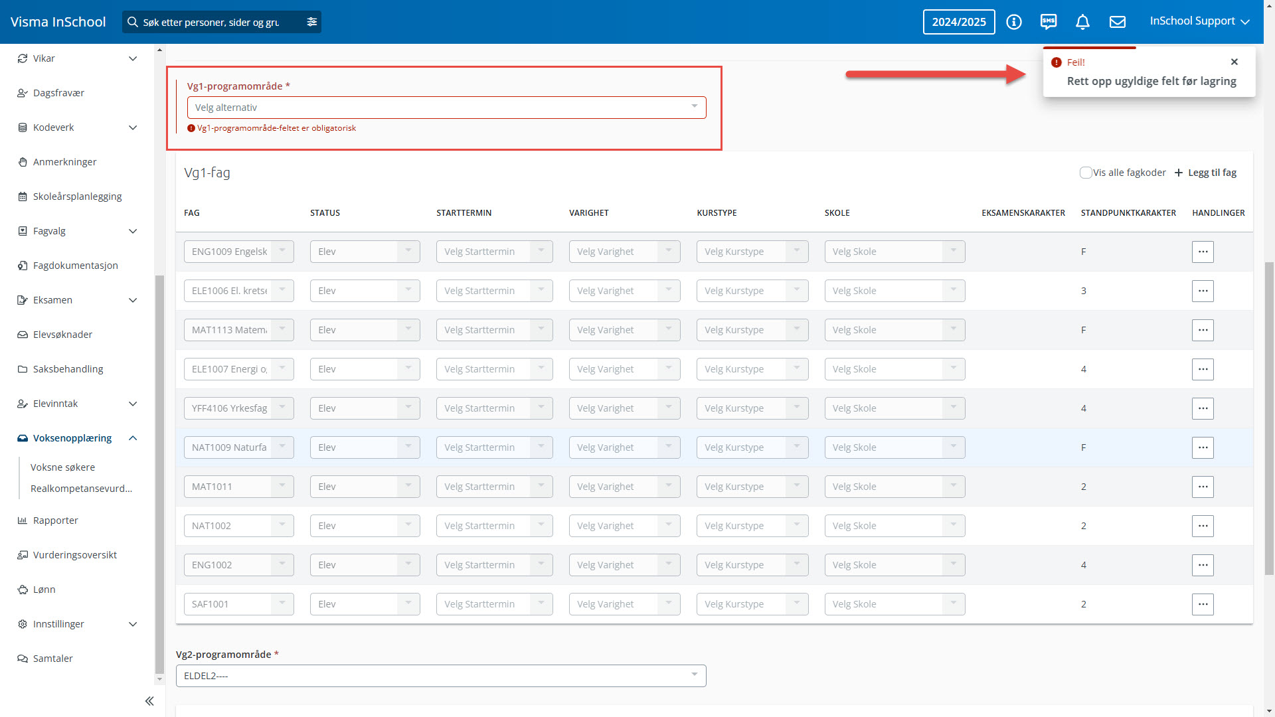Open InSchool Support user menu
This screenshot has height=717, width=1275.
[x=1199, y=21]
